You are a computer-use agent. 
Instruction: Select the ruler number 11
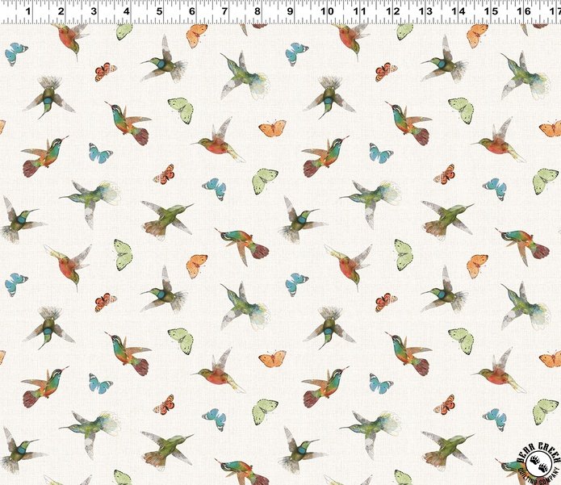(x=359, y=11)
